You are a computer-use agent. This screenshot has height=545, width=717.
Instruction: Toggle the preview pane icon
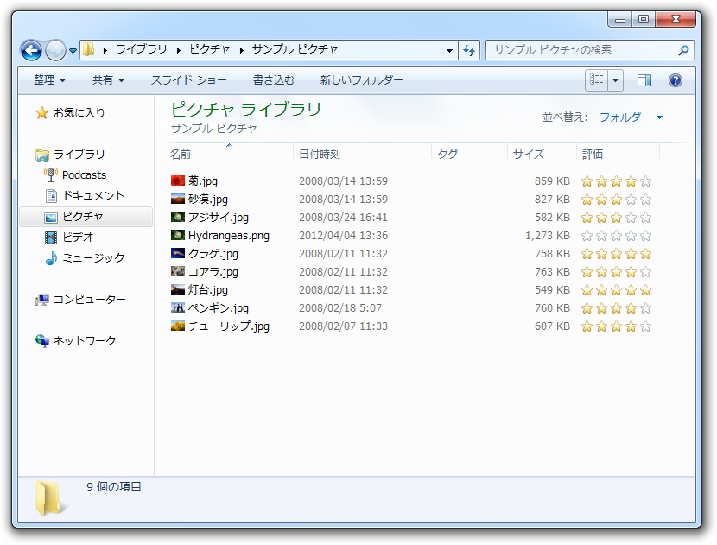click(x=643, y=79)
